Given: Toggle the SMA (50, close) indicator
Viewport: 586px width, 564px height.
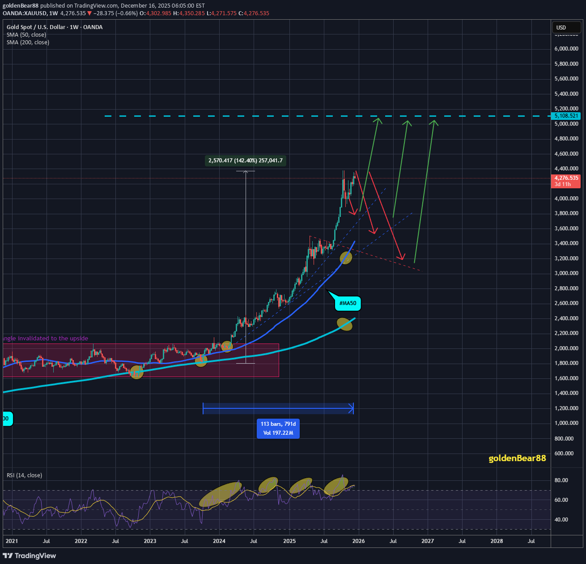Looking at the screenshot, I should click(26, 34).
